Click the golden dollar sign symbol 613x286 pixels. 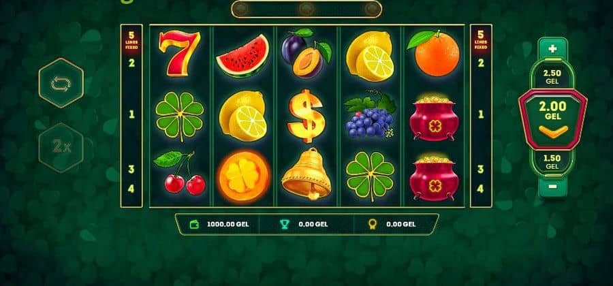[x=306, y=116]
